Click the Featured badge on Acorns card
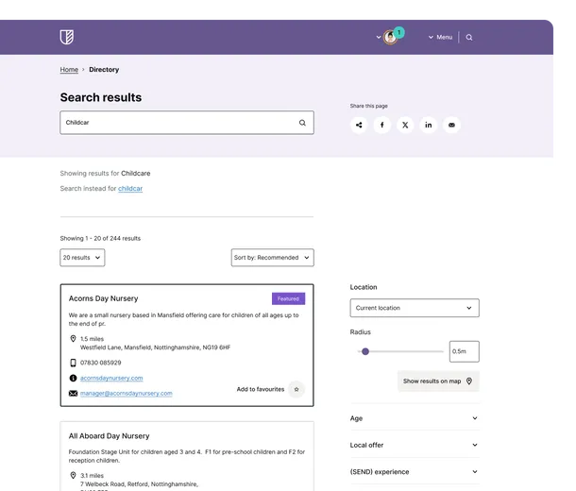The width and height of the screenshot is (576, 491). coord(288,298)
